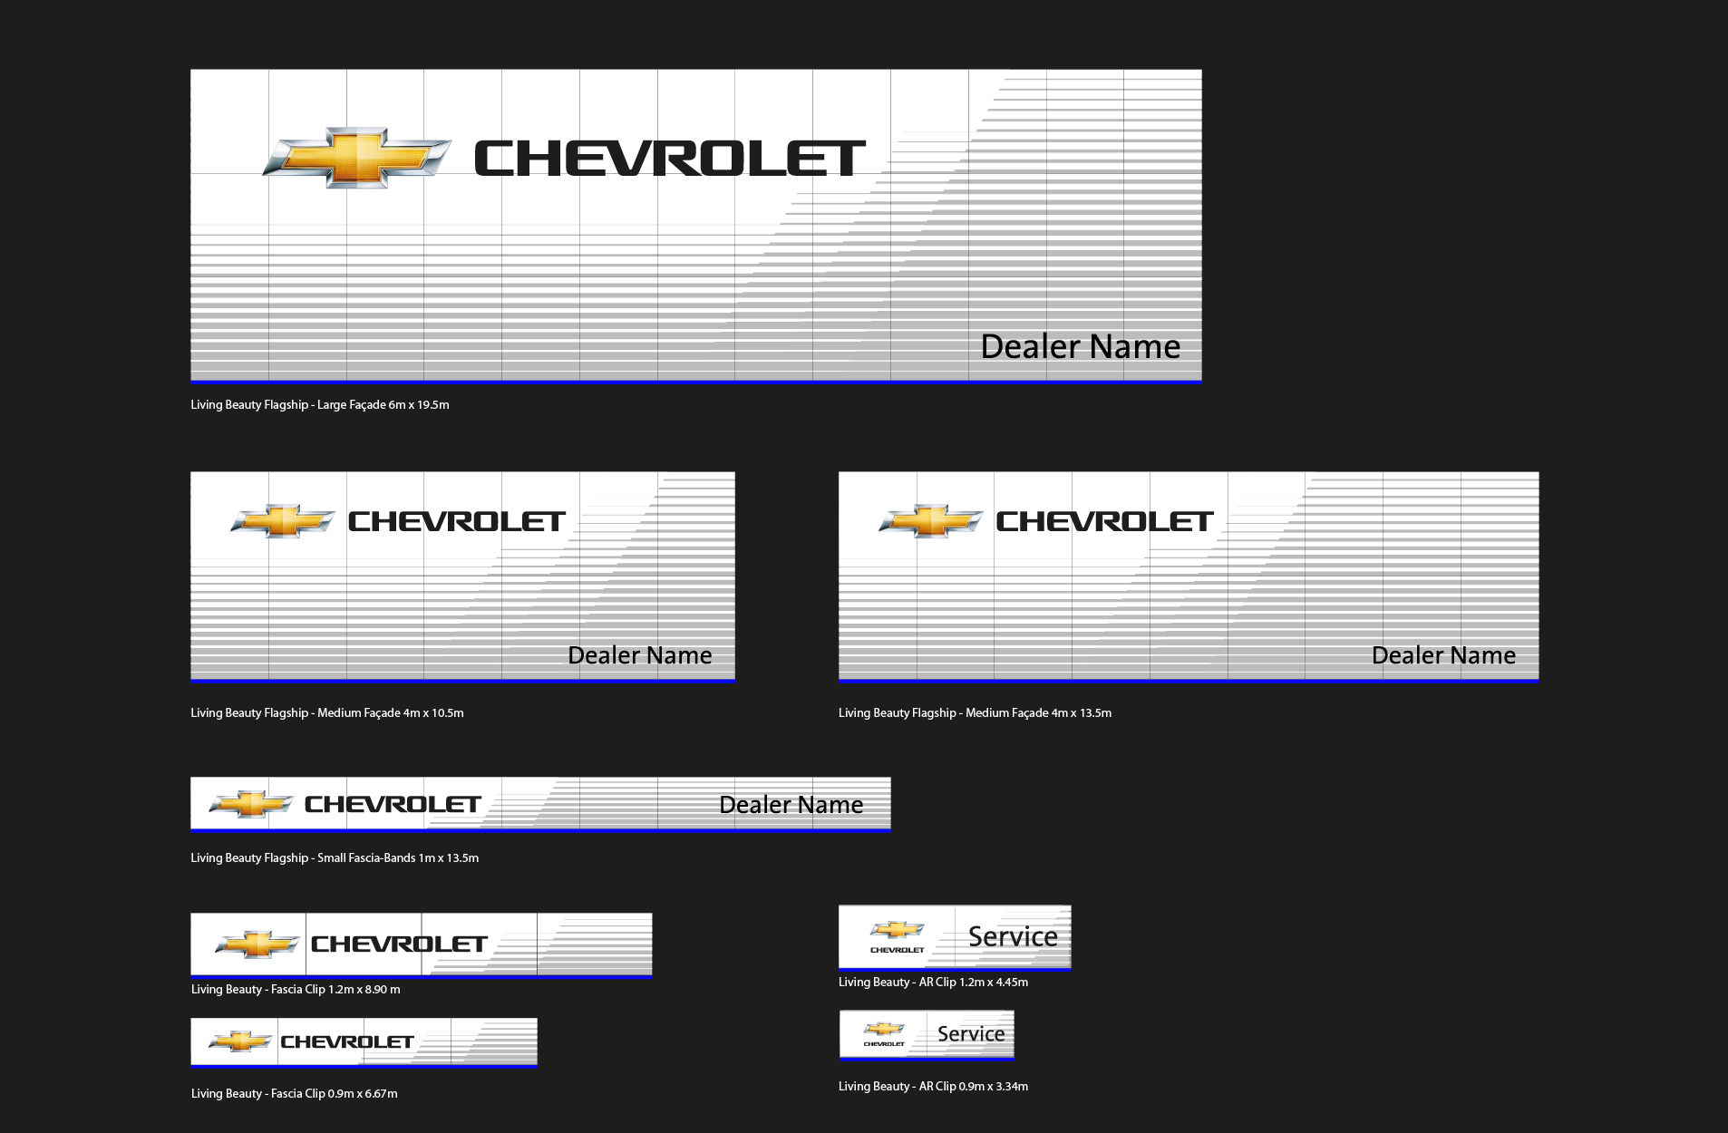Viewport: 1728px width, 1133px height.
Task: Select Dealer Name text on the Large Façade
Action: [1080, 347]
